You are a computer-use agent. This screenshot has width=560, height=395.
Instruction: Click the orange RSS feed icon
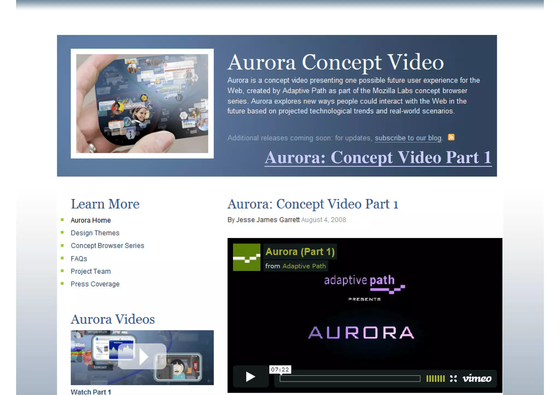point(451,137)
